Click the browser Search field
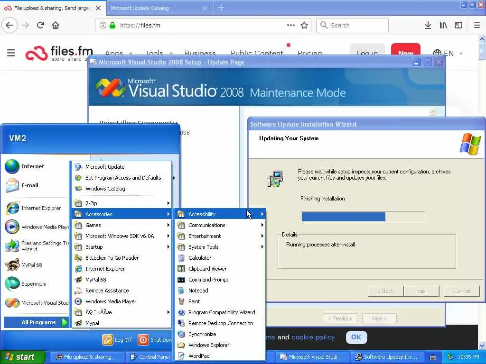Image resolution: width=486 pixels, height=364 pixels. pos(352,25)
